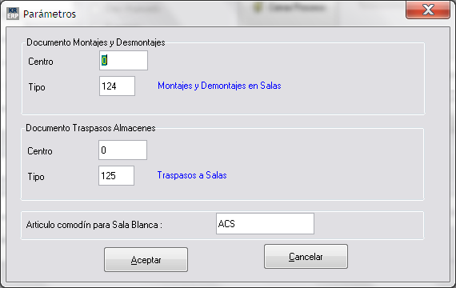Viewport: 456px width, 288px height.
Task: Click the Tipo label beside 124
Action: click(37, 87)
